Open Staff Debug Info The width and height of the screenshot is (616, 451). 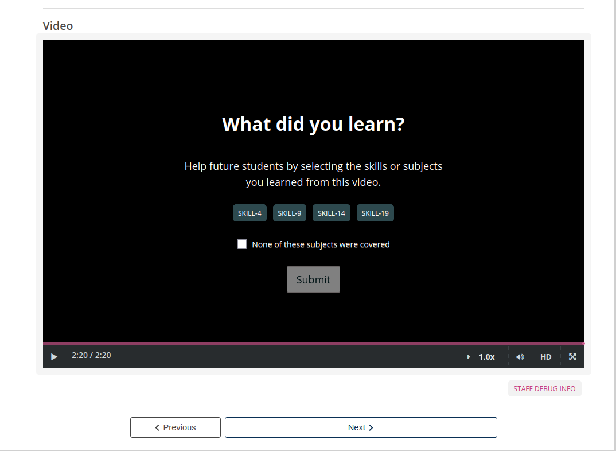(544, 388)
